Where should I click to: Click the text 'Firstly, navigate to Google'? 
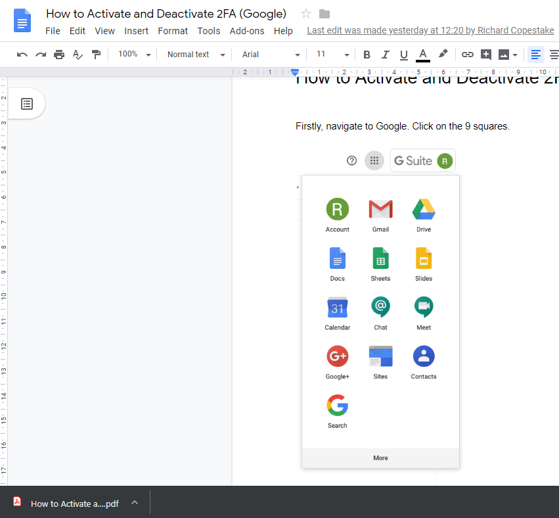pyautogui.click(x=351, y=126)
